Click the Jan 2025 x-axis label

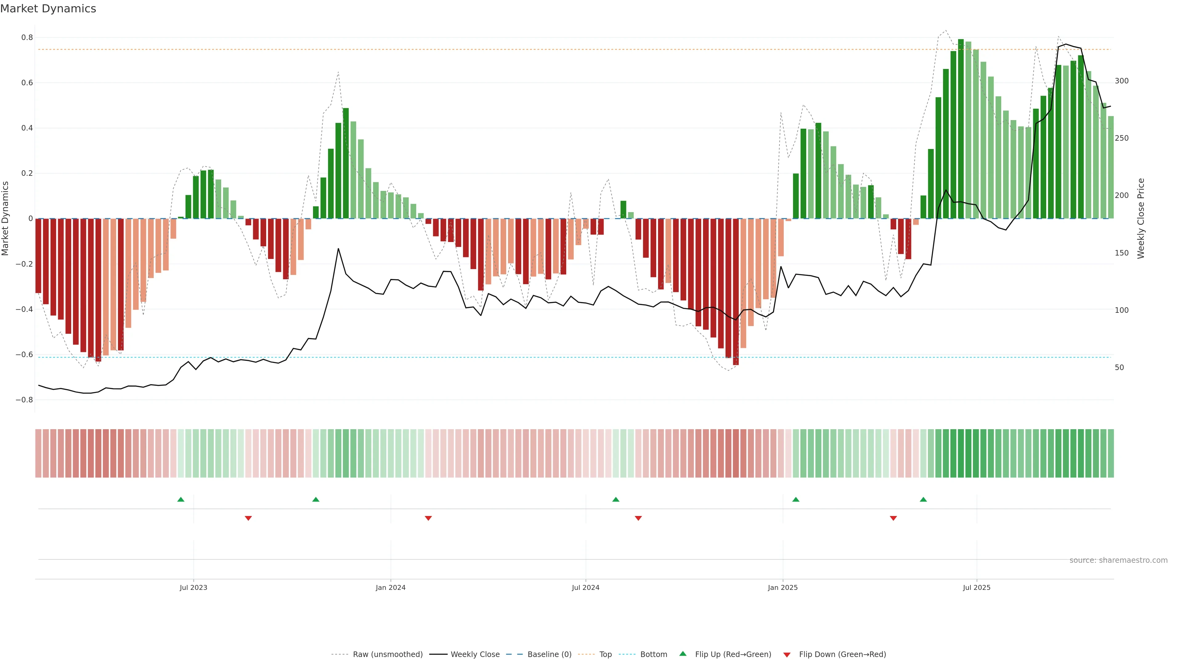[783, 588]
